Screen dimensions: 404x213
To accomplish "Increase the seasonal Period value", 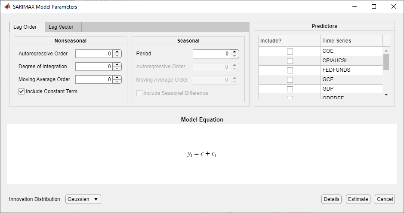I will point(234,52).
